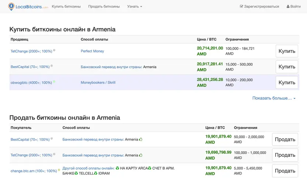Image resolution: width=307 pixels, height=183 pixels.
Task: Open Другой способ оплаты онлайн link
Action: (88, 168)
